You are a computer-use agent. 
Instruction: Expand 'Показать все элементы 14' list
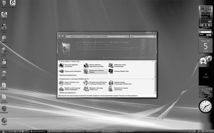pyautogui.click(x=68, y=75)
